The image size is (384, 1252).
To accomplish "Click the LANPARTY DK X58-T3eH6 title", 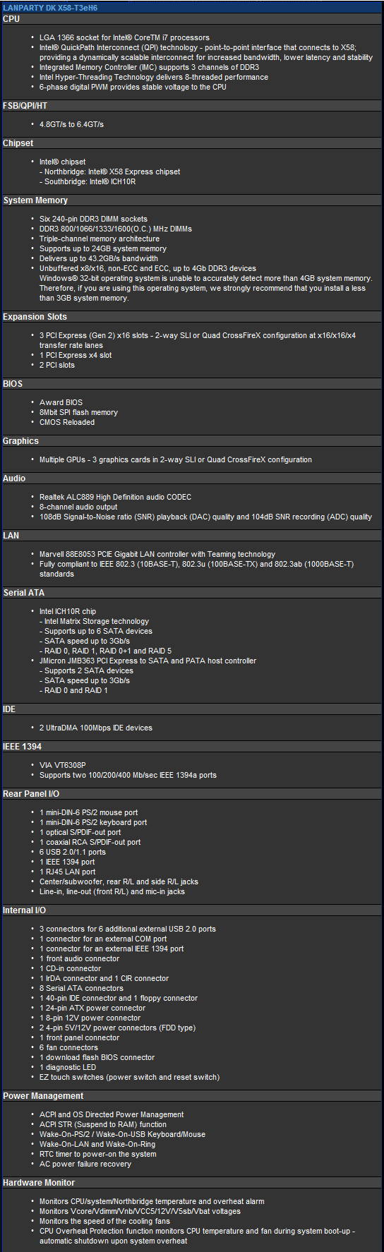I will coord(50,8).
